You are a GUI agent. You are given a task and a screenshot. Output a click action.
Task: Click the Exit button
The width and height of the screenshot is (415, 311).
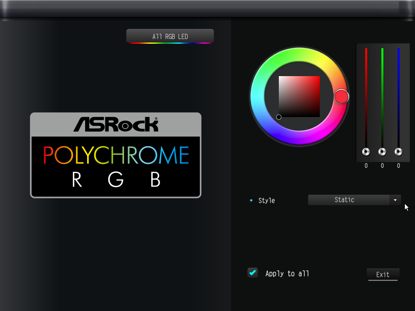coord(383,275)
